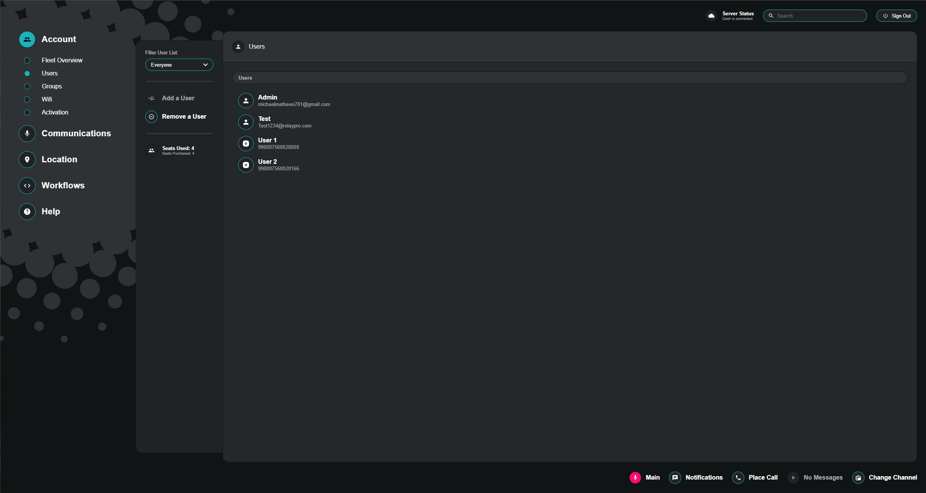926x493 pixels.
Task: Click the Search input field
Action: [819, 16]
